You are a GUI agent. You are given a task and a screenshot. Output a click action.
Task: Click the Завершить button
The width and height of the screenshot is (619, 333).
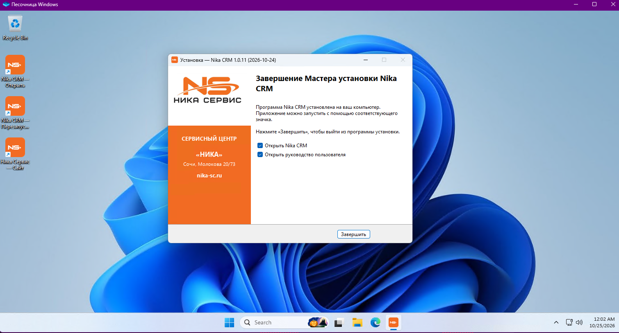coord(354,234)
